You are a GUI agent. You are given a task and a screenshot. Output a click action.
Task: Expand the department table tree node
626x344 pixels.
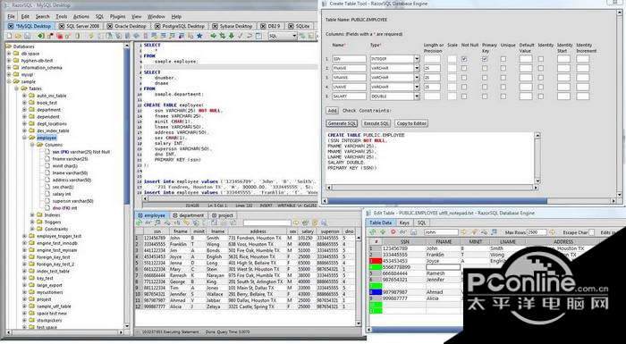[24, 110]
